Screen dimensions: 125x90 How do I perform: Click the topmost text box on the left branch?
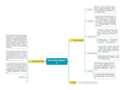16,41
